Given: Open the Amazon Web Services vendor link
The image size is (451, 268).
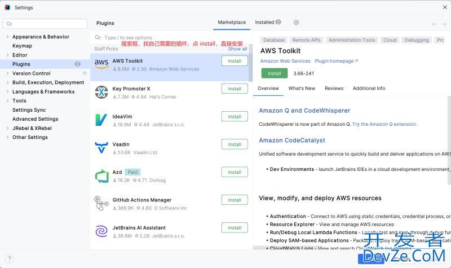Looking at the screenshot, I should 285,61.
